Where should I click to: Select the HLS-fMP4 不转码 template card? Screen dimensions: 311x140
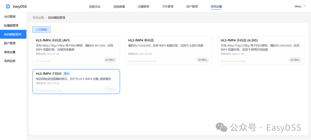[x=76, y=81]
